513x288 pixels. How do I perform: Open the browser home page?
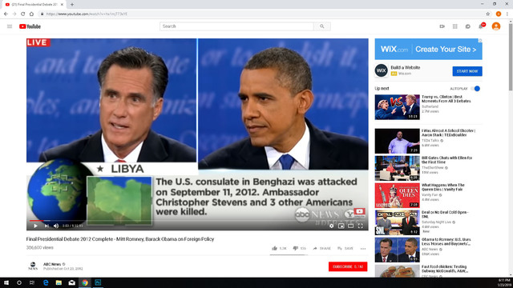point(31,14)
